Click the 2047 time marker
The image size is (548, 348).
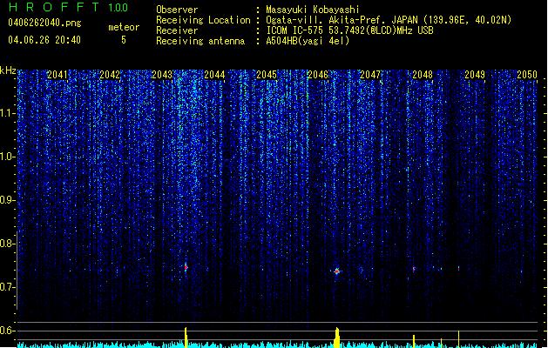tap(370, 75)
